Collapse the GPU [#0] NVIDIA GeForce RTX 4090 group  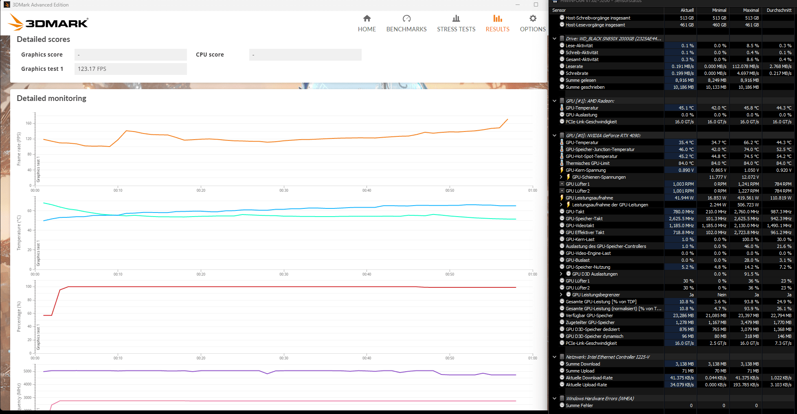tap(554, 136)
